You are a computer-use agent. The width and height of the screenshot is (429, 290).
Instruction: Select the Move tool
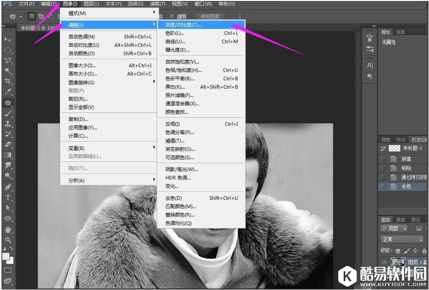tap(8, 39)
